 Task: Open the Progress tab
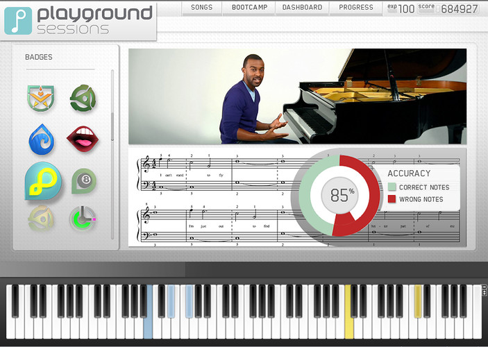pyautogui.click(x=355, y=8)
